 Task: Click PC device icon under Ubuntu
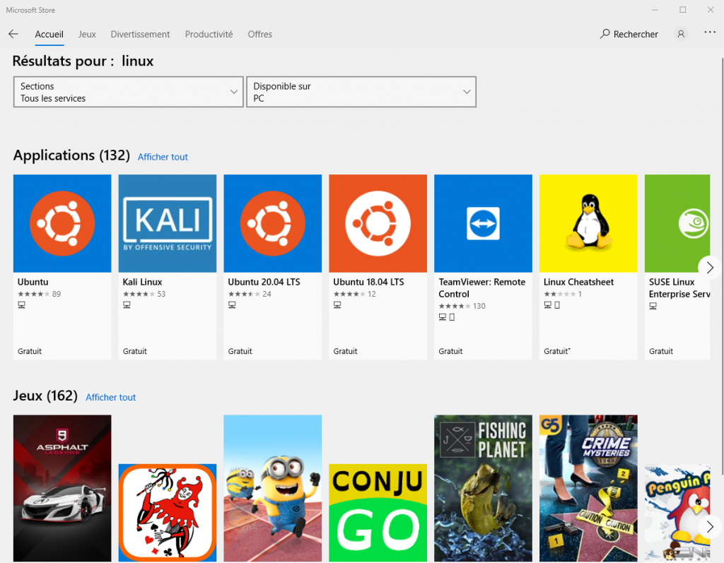[22, 305]
